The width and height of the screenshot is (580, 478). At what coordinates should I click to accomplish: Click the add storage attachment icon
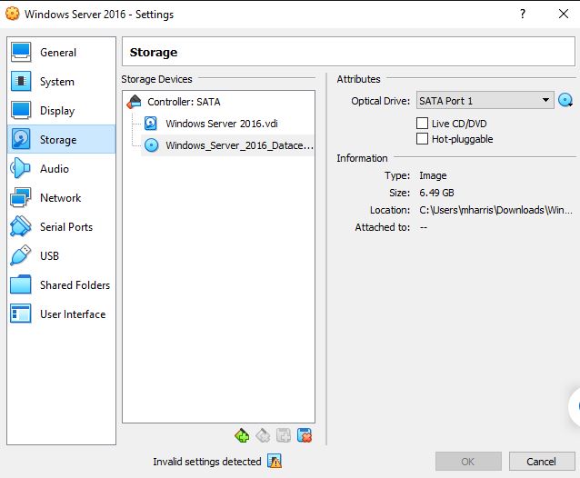tap(284, 436)
